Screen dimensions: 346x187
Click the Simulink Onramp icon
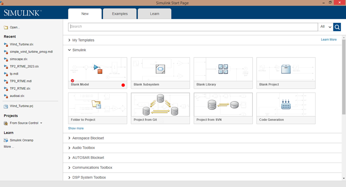[6, 140]
